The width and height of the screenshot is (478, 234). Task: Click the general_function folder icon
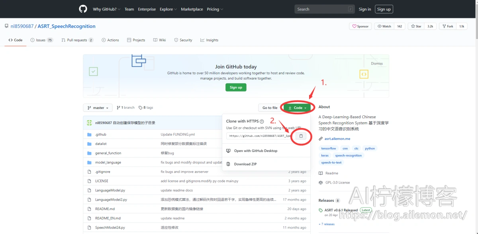(x=90, y=153)
